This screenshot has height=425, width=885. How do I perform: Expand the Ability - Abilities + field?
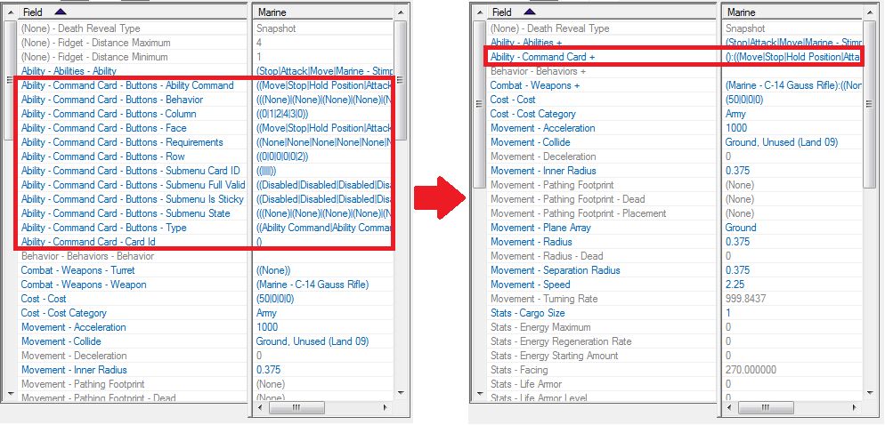[526, 43]
